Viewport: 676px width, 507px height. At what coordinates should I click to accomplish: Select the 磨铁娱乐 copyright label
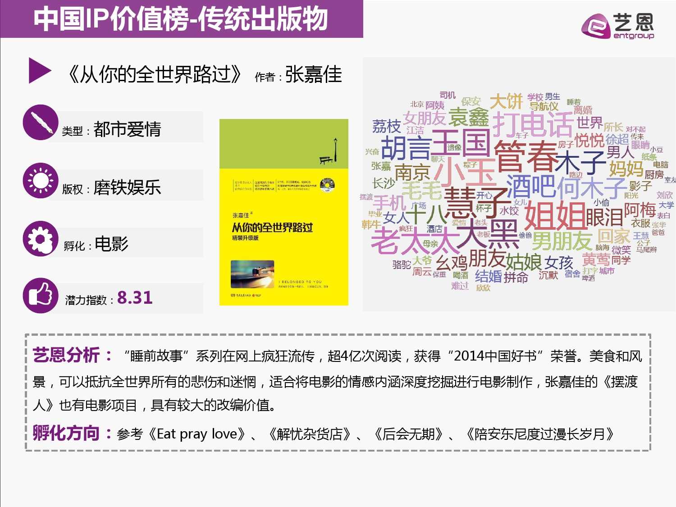click(x=127, y=187)
